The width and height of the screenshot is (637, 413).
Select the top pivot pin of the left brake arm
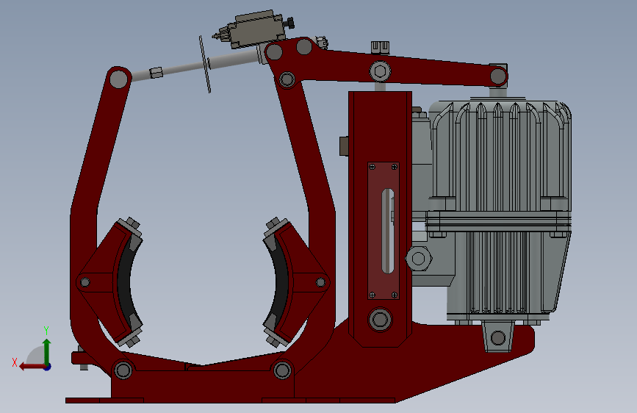coord(118,79)
